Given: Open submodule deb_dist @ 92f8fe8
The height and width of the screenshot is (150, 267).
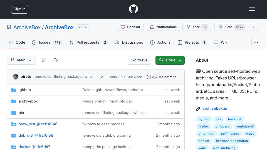Looking at the screenshot, I should 36,135.
